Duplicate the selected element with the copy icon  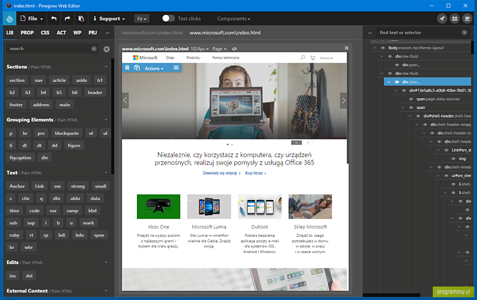pyautogui.click(x=137, y=68)
